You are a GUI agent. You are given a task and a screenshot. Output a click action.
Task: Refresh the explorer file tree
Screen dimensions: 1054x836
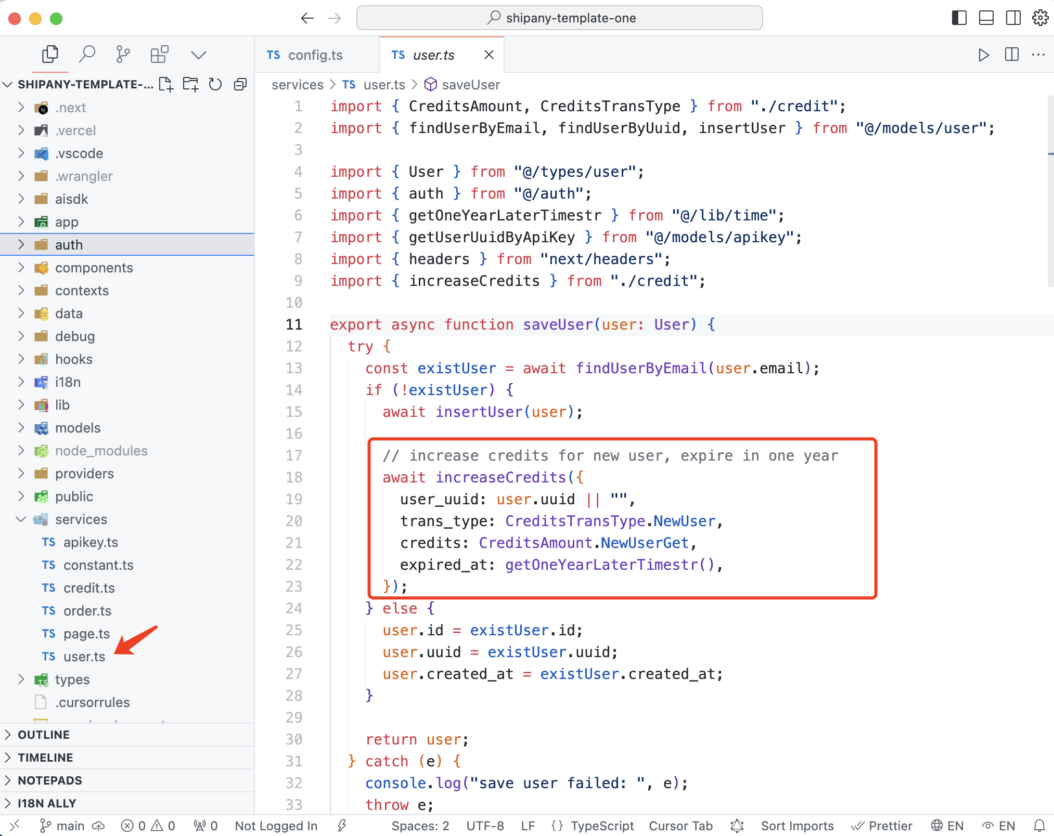tap(215, 84)
